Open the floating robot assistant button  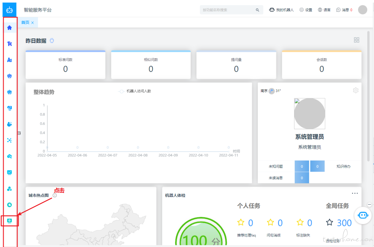pyautogui.click(x=363, y=215)
